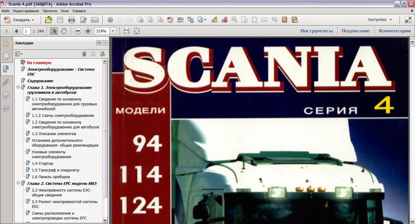Open bookmark Узловые элементы электрооборудования
The image size is (415, 224).
[x=51, y=154]
